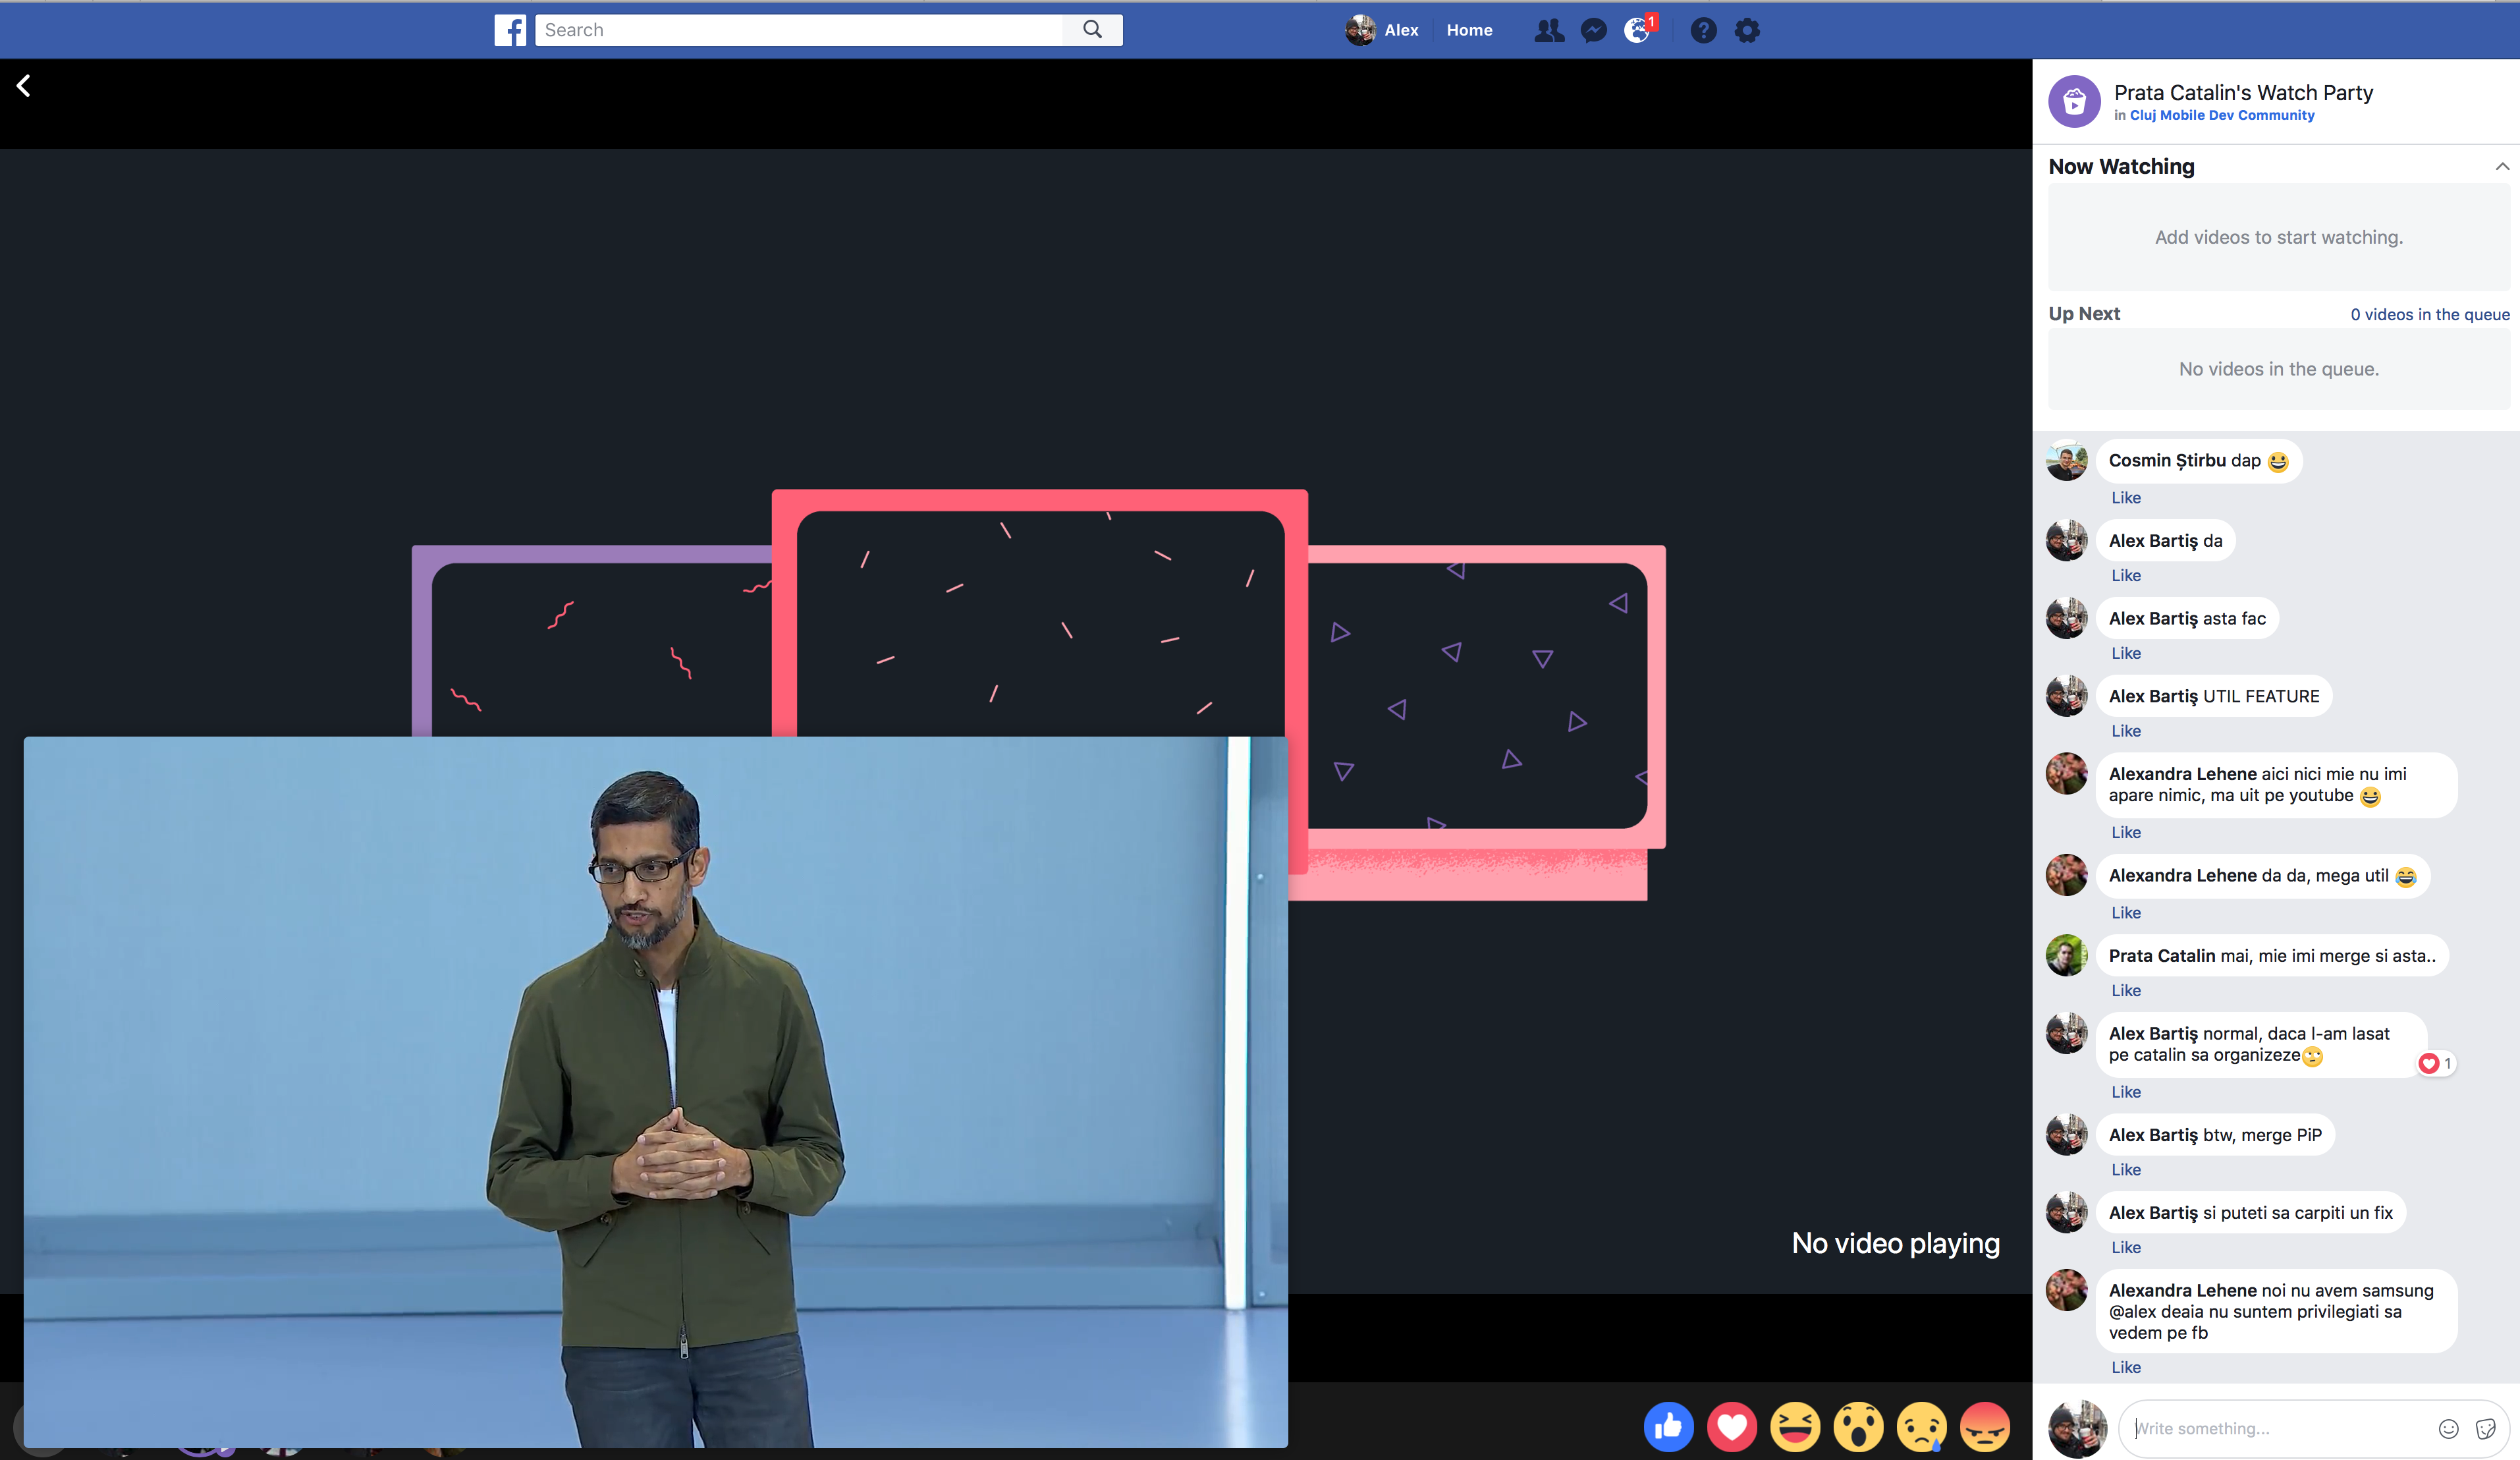The width and height of the screenshot is (2520, 1460).
Task: Click 'No video playing' label
Action: [1896, 1243]
